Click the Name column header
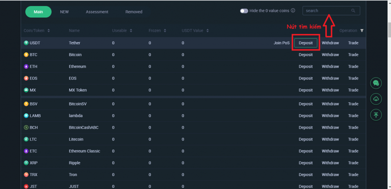 point(74,31)
